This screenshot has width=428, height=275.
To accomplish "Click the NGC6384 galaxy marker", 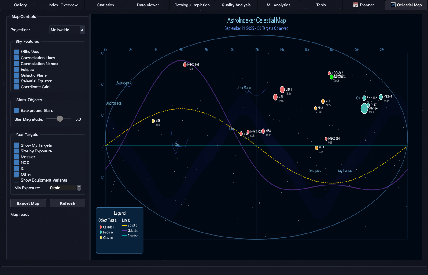I will pyautogui.click(x=326, y=139).
